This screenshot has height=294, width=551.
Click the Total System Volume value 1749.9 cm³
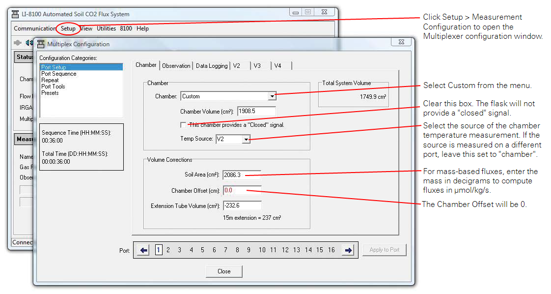(373, 97)
